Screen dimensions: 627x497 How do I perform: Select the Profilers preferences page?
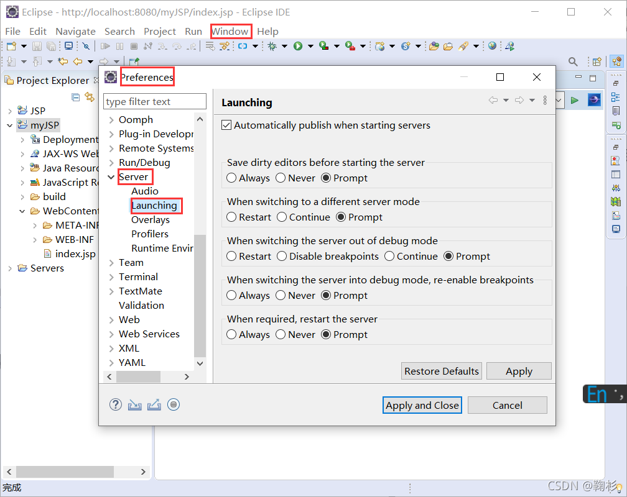[150, 234]
